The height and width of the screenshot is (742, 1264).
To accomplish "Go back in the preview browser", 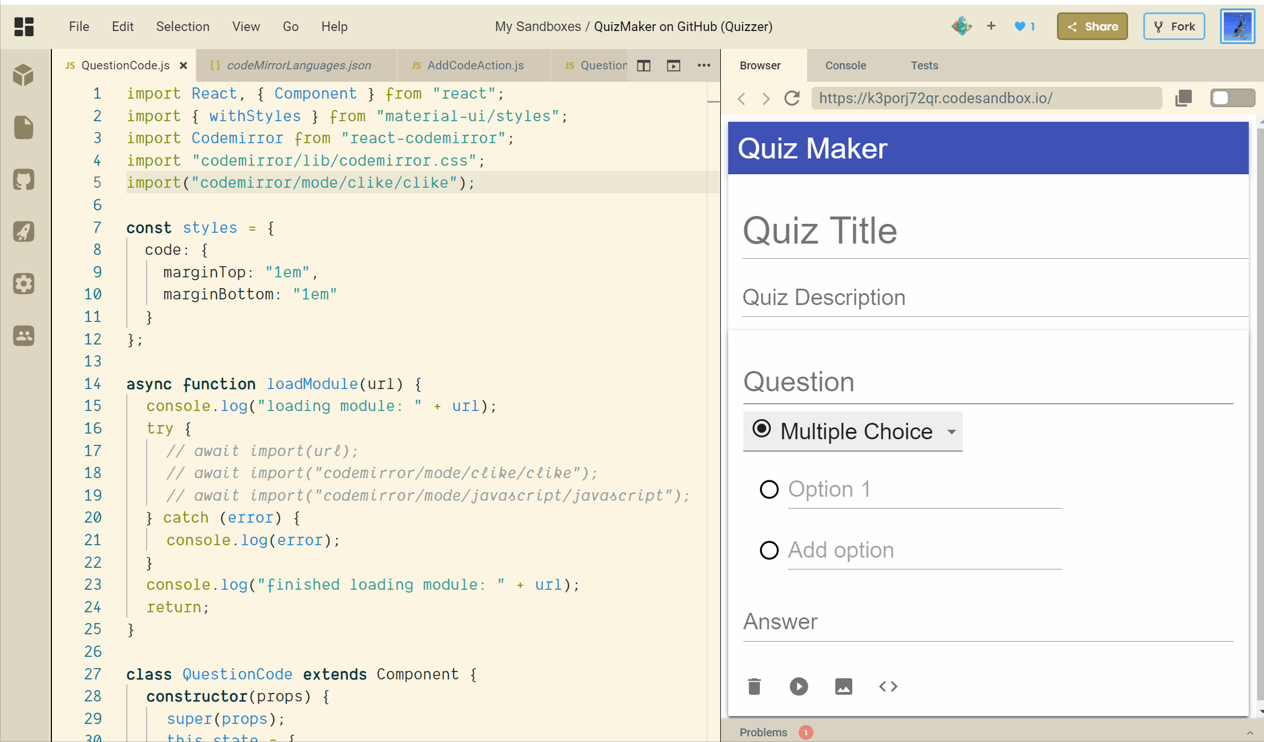I will (x=742, y=99).
